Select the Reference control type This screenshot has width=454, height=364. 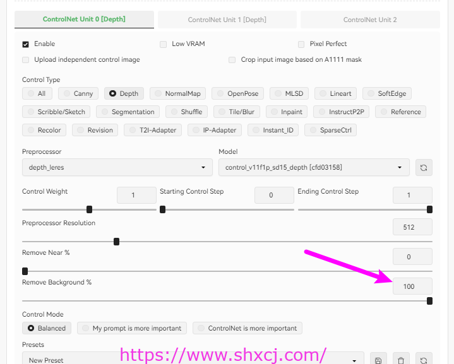400,112
